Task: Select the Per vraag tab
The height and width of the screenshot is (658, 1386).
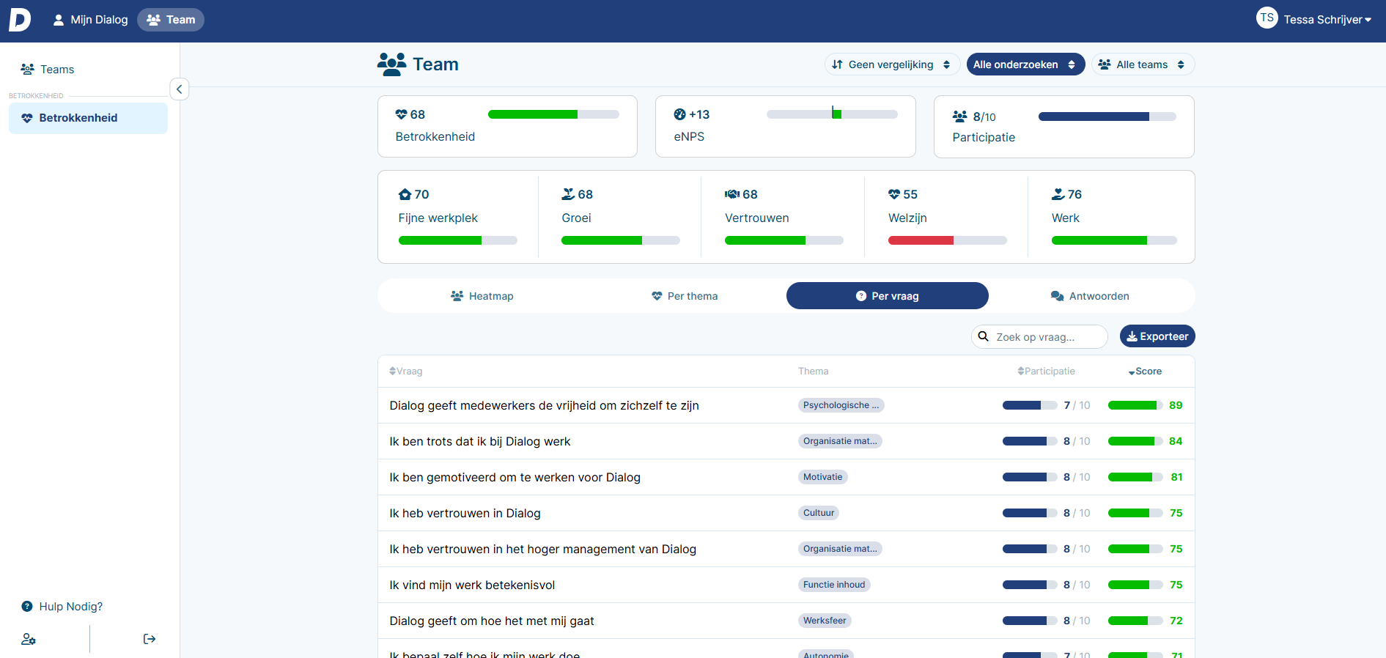Action: [888, 296]
